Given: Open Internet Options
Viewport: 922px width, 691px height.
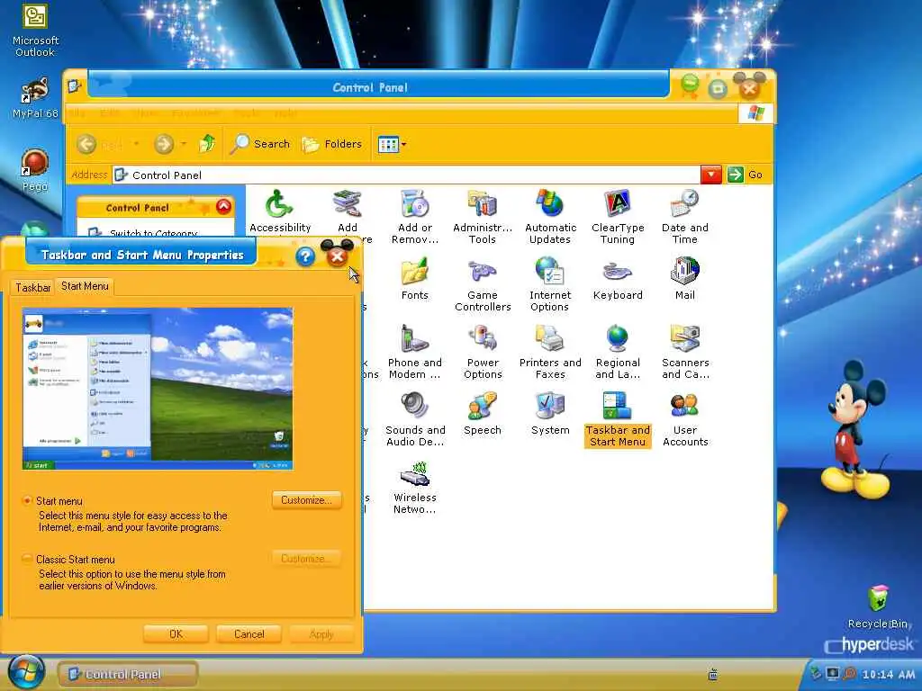Looking at the screenshot, I should click(550, 284).
